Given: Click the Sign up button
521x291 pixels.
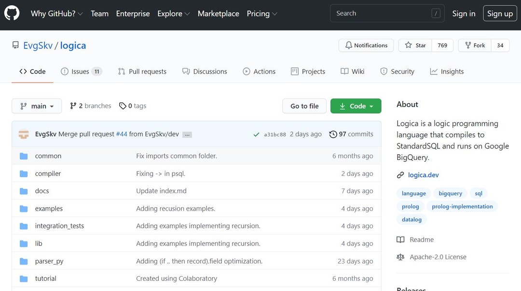Looking at the screenshot, I should tap(500, 13).
